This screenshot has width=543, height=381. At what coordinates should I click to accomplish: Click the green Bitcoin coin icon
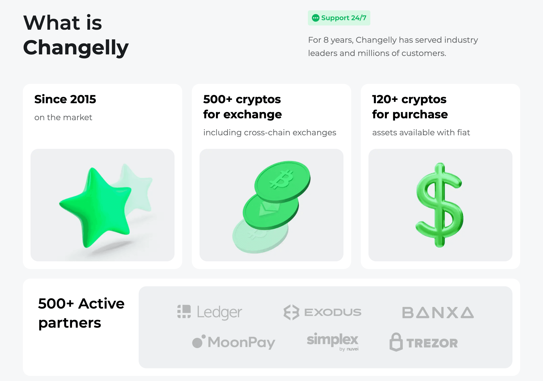click(282, 180)
